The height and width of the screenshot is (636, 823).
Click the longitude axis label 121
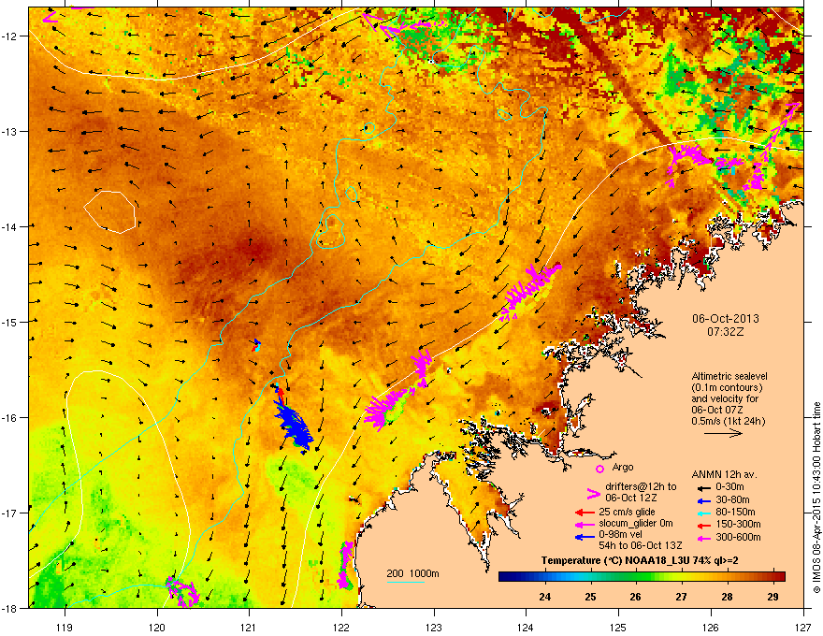coord(249,627)
